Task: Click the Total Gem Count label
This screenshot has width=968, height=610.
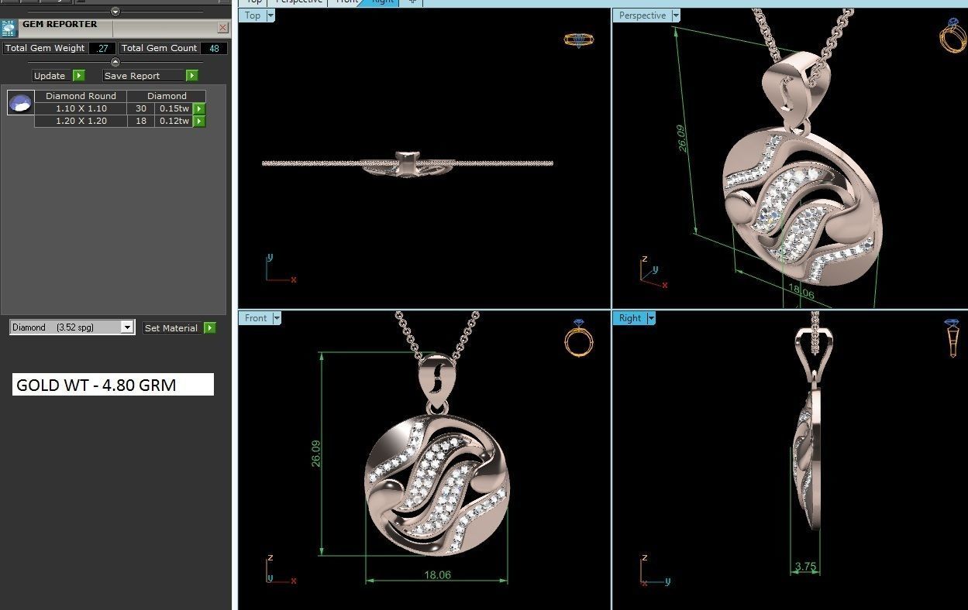Action: [x=159, y=48]
